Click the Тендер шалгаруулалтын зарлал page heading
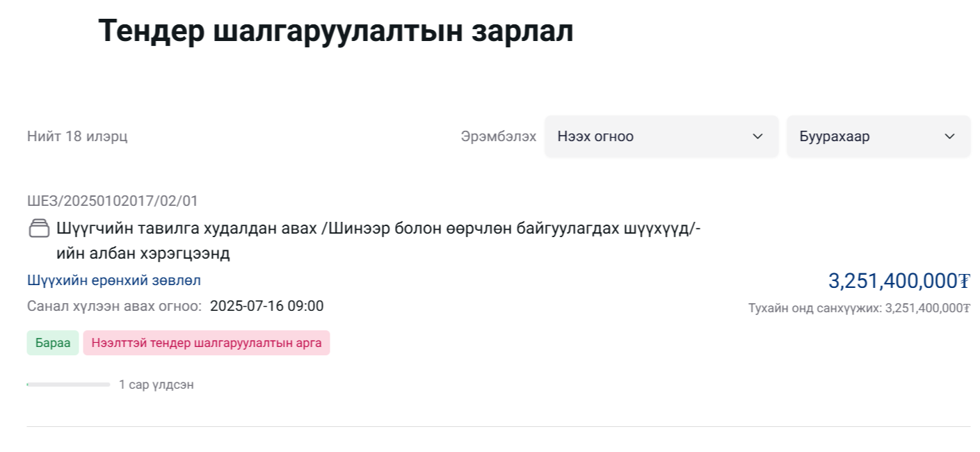Viewport: 980px width, 452px height. click(x=336, y=31)
